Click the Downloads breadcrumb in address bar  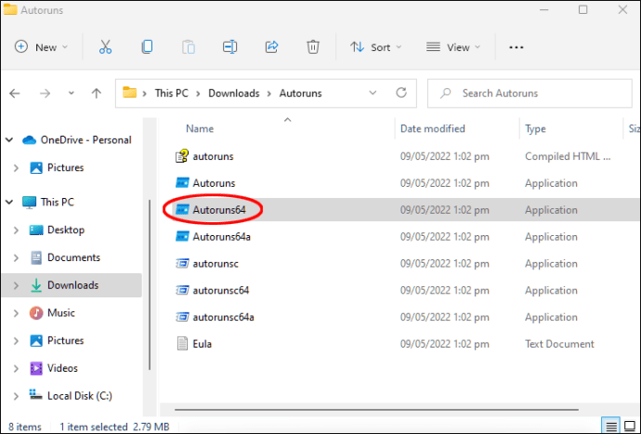pos(233,93)
